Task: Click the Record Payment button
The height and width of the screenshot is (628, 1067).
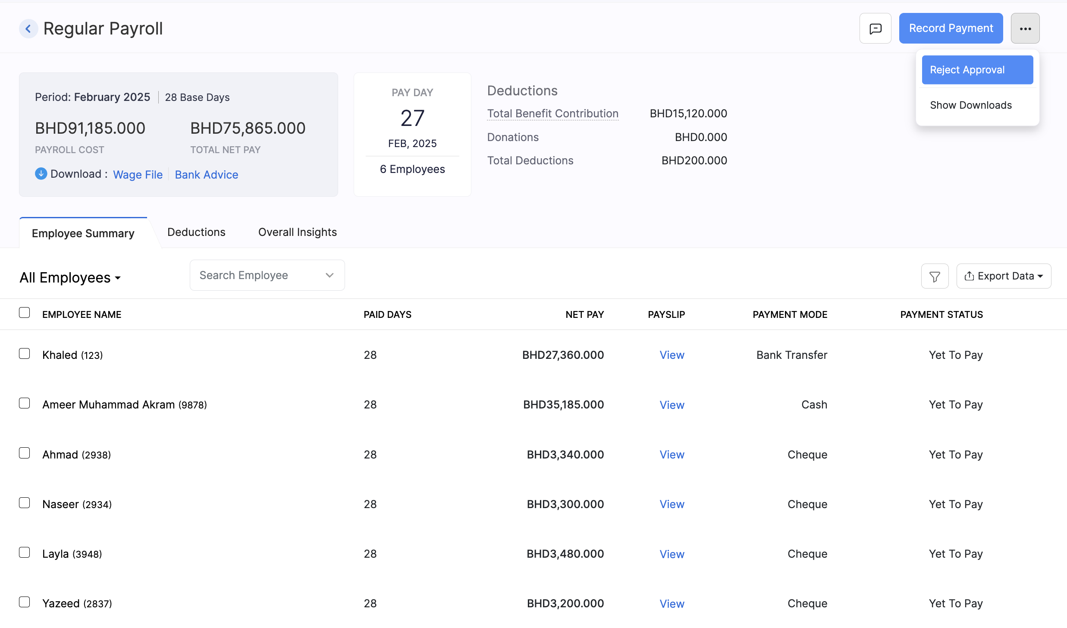Action: 951,28
